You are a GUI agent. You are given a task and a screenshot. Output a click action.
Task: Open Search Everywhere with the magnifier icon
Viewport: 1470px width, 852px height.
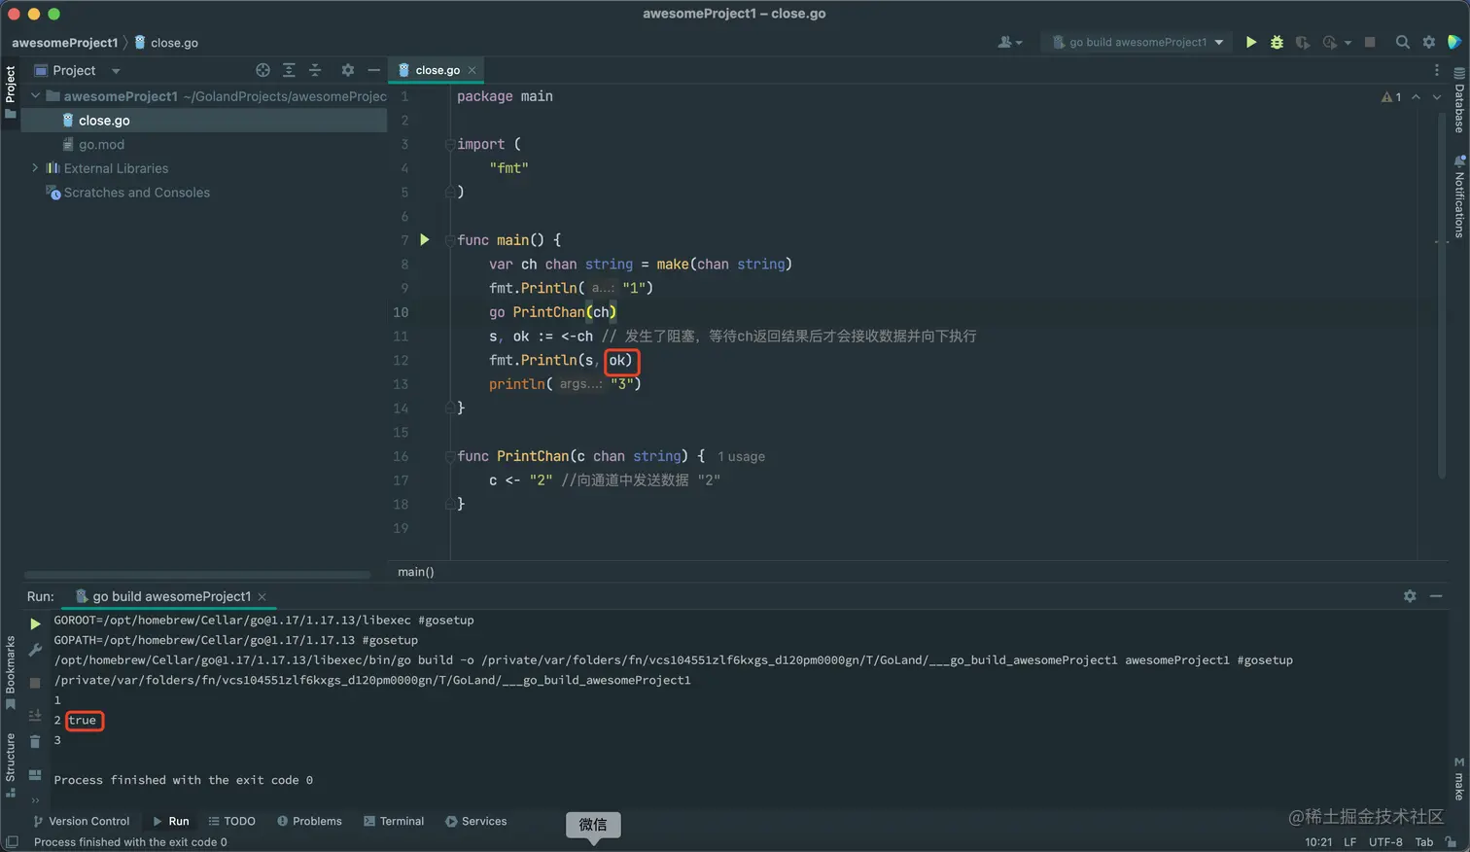click(x=1402, y=42)
